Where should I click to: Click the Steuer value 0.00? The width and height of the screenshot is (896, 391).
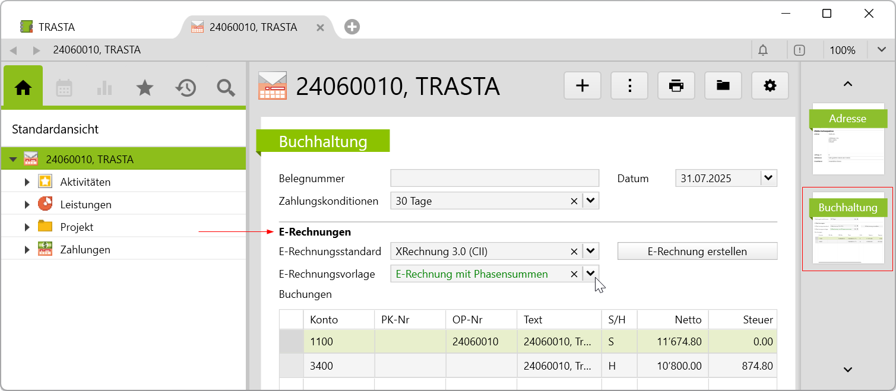[x=743, y=342]
